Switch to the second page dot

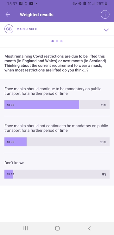(57, 41)
